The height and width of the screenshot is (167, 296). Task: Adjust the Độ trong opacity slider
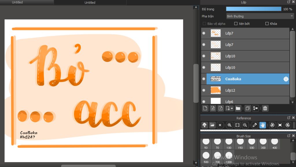[254, 9]
